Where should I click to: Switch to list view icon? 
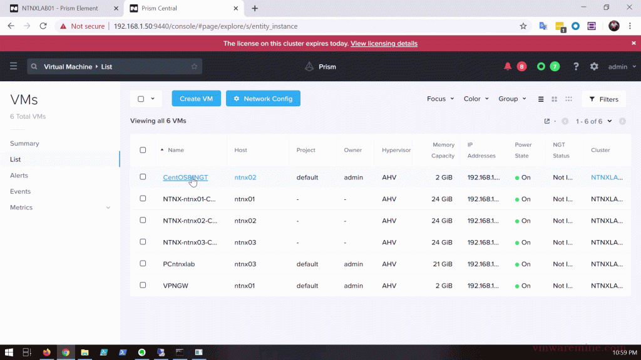point(541,99)
